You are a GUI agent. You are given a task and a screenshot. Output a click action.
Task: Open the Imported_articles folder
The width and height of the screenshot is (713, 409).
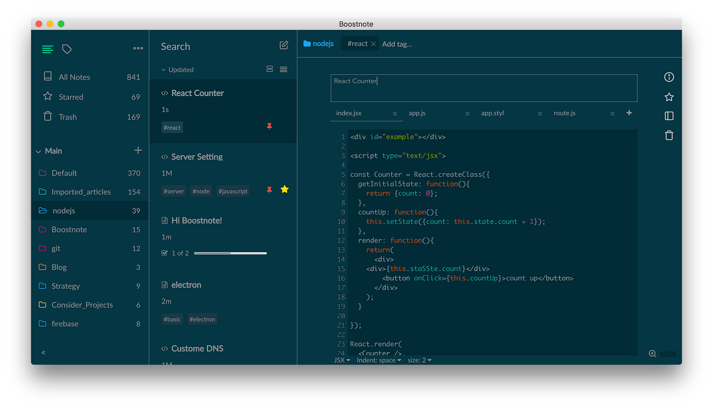coord(90,192)
